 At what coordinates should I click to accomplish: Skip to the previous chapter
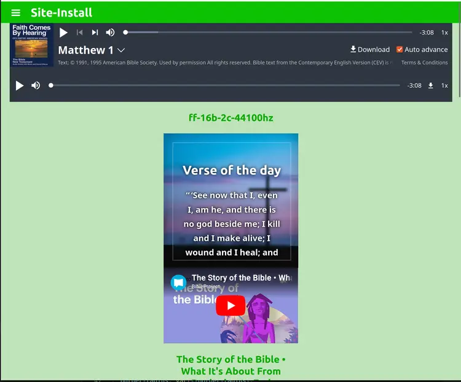click(x=79, y=33)
